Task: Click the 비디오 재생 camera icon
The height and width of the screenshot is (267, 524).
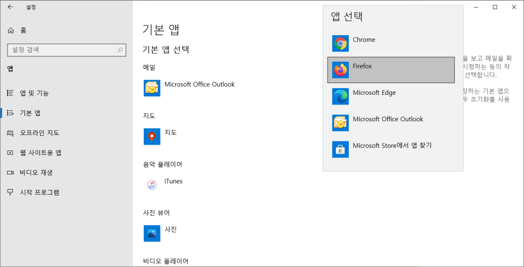Action: pyautogui.click(x=10, y=173)
